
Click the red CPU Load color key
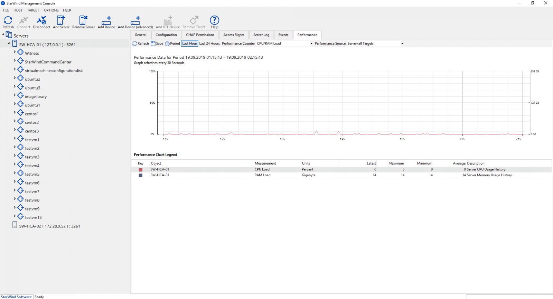pos(141,170)
